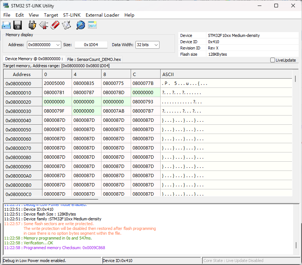Select memory cell 080007B7

[x=145, y=111]
